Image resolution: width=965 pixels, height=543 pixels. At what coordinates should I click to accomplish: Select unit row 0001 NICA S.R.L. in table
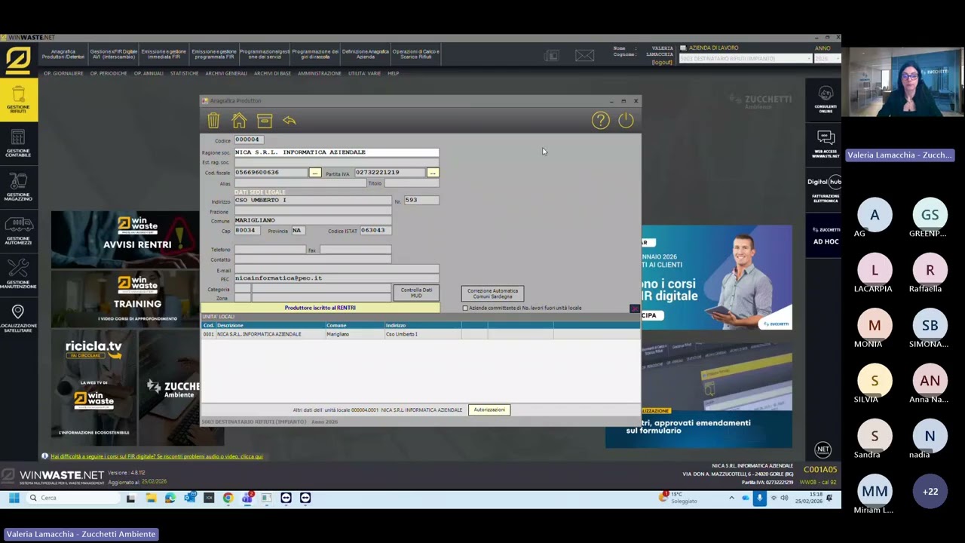coord(421,334)
